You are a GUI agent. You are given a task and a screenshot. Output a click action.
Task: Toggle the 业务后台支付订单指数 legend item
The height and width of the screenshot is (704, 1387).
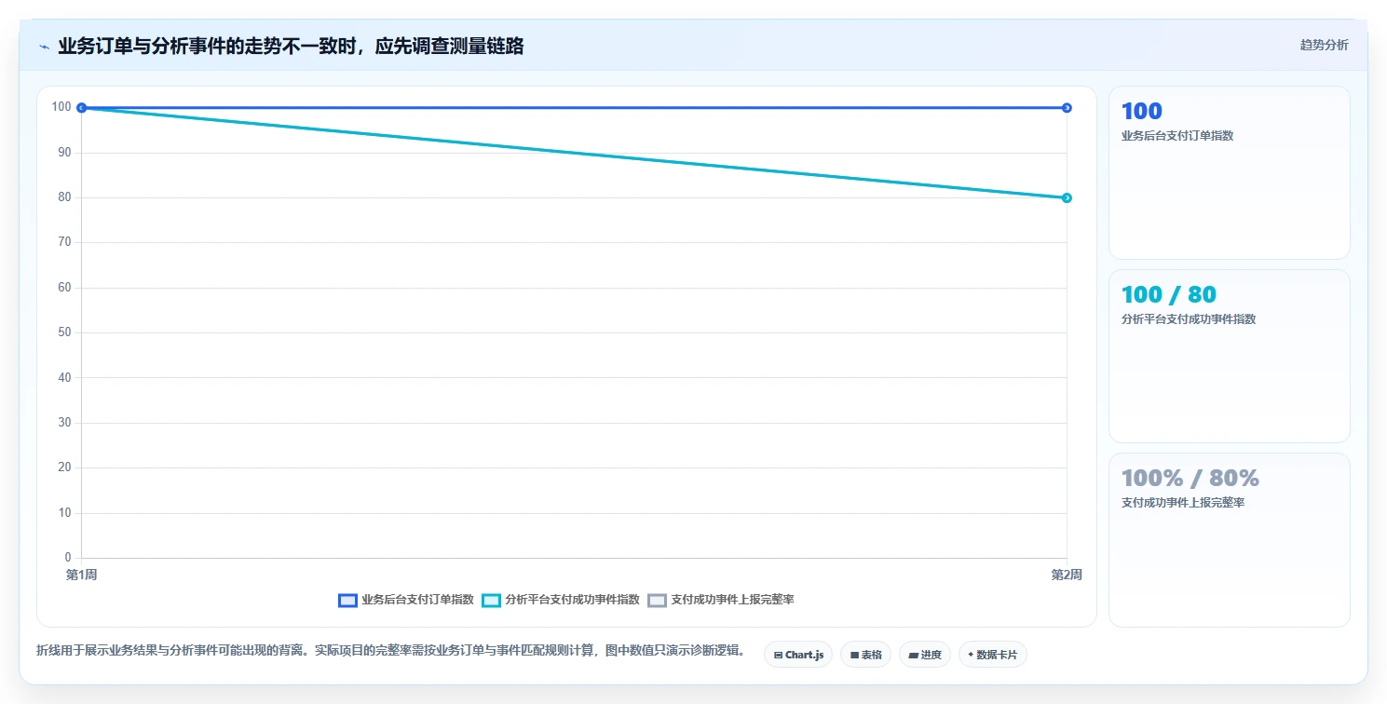[406, 600]
